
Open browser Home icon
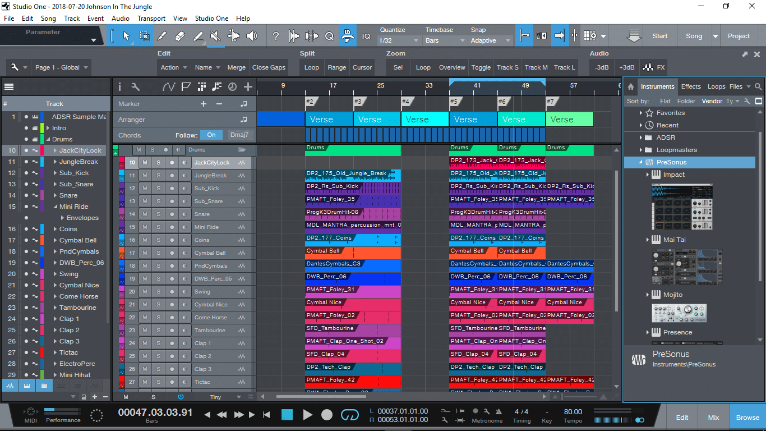click(631, 86)
